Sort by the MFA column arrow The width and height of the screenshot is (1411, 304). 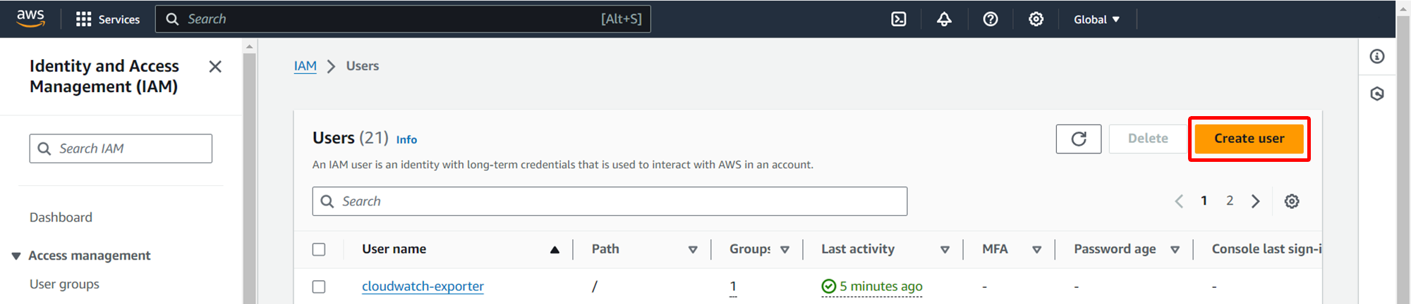coord(1036,249)
